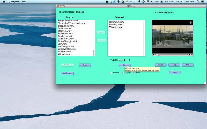This screenshot has height=129, width=207.
Task: Step backward one frame in video player
Action: [189, 55]
